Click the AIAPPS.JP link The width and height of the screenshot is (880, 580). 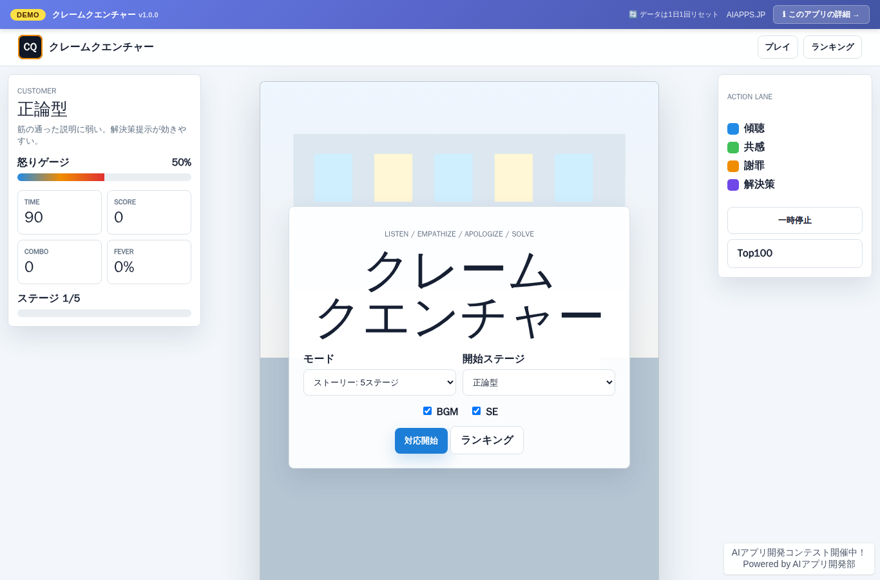746,15
